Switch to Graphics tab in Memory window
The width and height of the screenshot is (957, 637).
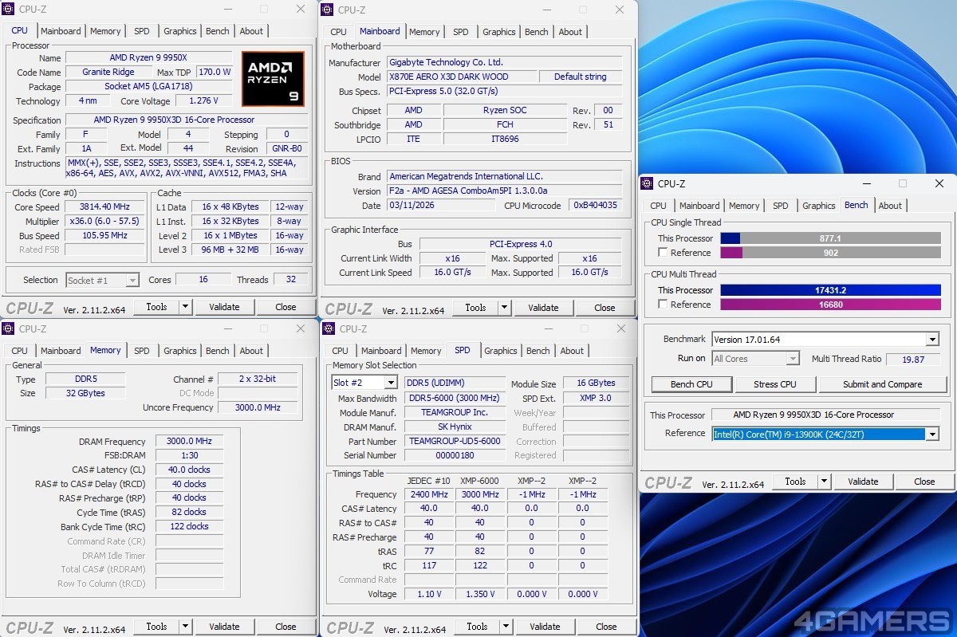(x=179, y=351)
